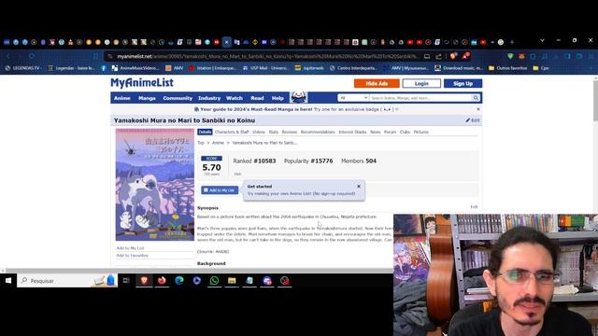Open the Read menu
Viewport: 598px width, 336px height.
click(x=257, y=98)
